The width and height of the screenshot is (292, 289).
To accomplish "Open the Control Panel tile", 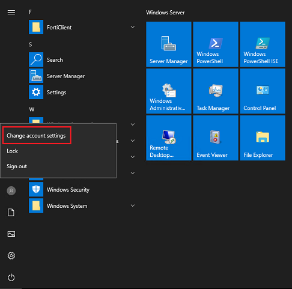I will pos(263,91).
